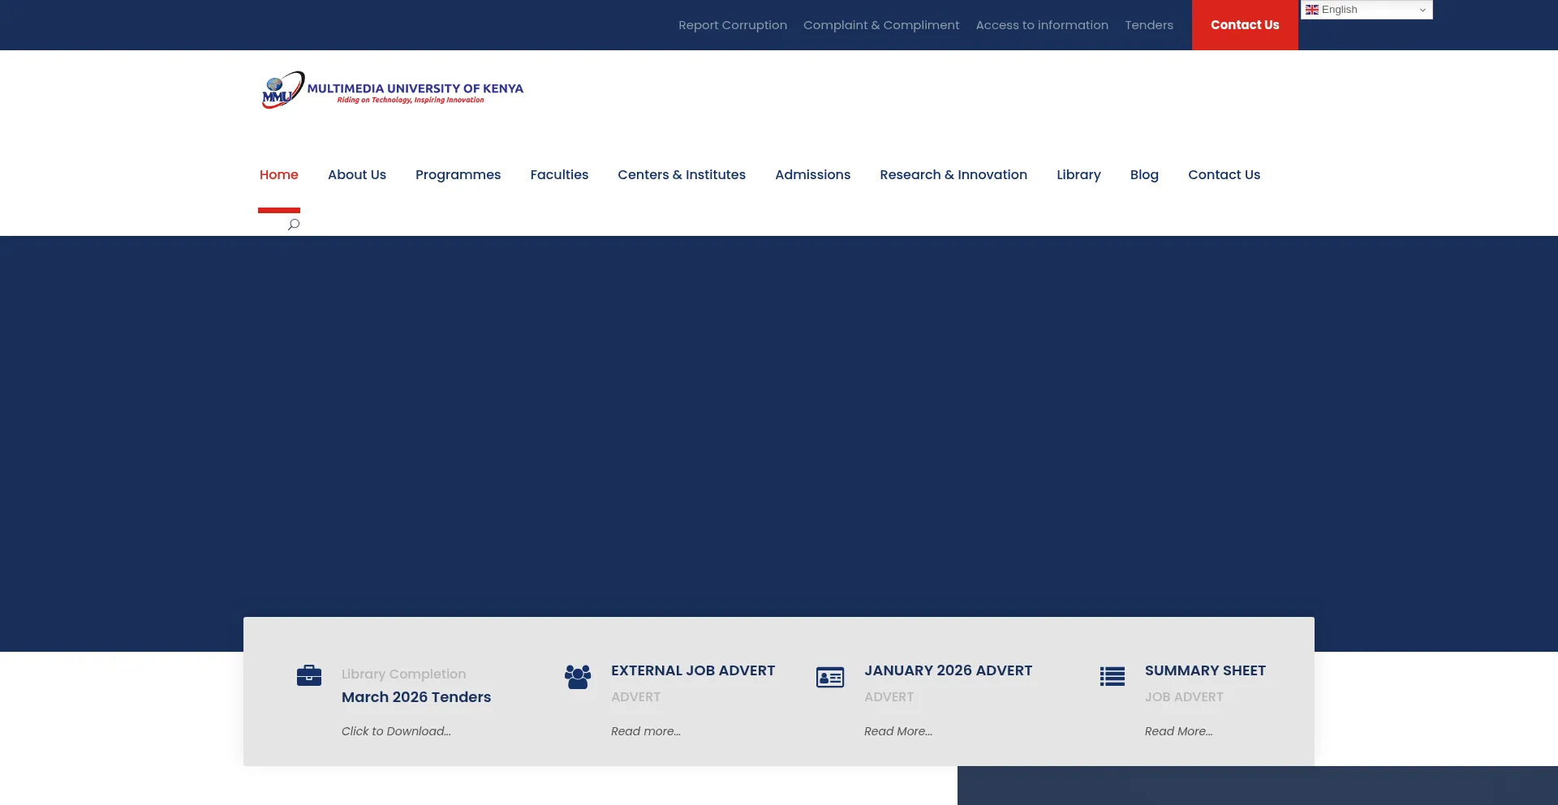This screenshot has height=805, width=1558.
Task: Open the Tenders top link
Action: pos(1149,25)
